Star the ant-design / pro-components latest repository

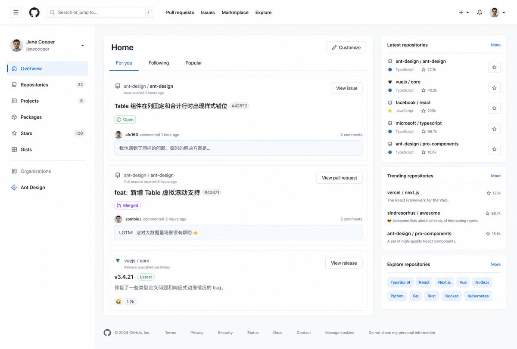click(x=494, y=149)
